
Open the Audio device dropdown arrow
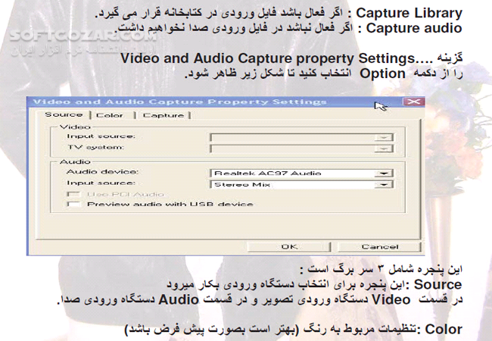384,174
